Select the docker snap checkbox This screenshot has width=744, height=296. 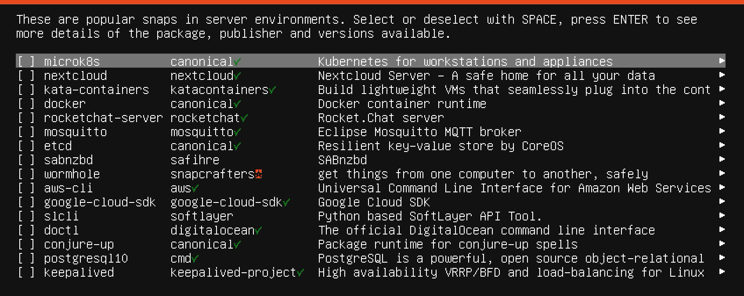(x=26, y=104)
